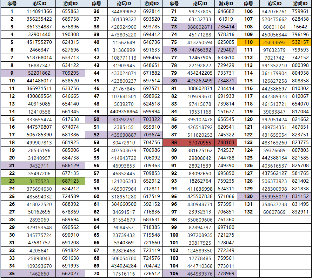Image resolution: width=312 pixels, height=278 pixels.
Task: Click game ID 832911 cell
Action: pyautogui.click(x=300, y=212)
